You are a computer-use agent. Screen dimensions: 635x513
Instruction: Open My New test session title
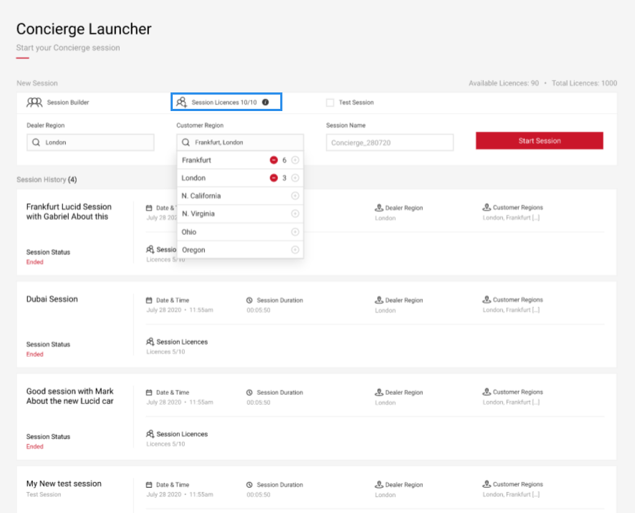[64, 484]
